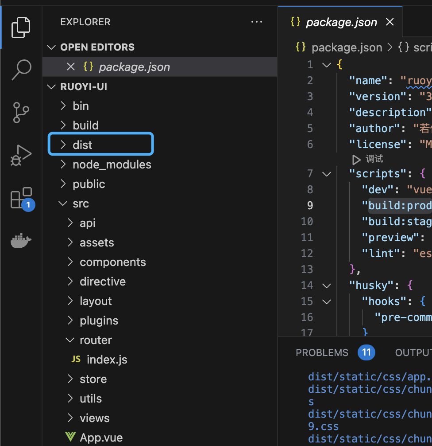Image resolution: width=432 pixels, height=446 pixels.
Task: Open the Extensions view icon
Action: (x=21, y=198)
